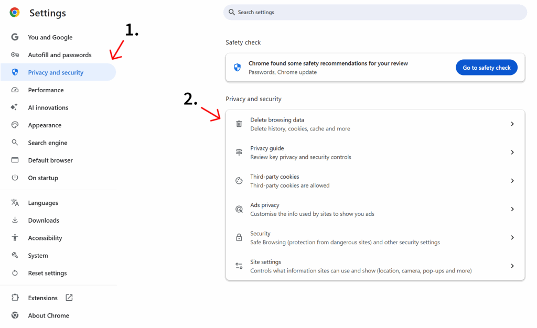This screenshot has width=537, height=328.
Task: Click the safety recommendations message text
Action: [x=328, y=63]
